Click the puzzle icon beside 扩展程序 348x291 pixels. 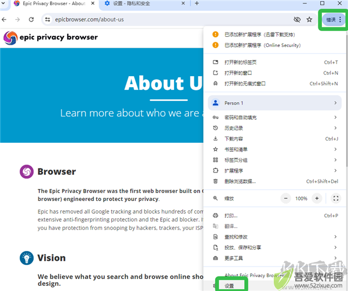click(216, 171)
